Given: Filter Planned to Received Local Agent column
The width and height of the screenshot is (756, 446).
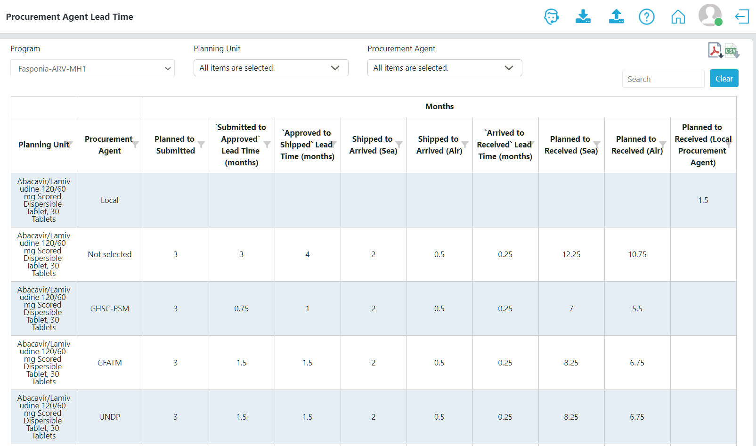Looking at the screenshot, I should [729, 144].
